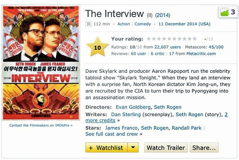Click Contact the Filmmakers on IMDbPro
Image resolution: width=239 pixels, height=160 pixels.
(41, 125)
